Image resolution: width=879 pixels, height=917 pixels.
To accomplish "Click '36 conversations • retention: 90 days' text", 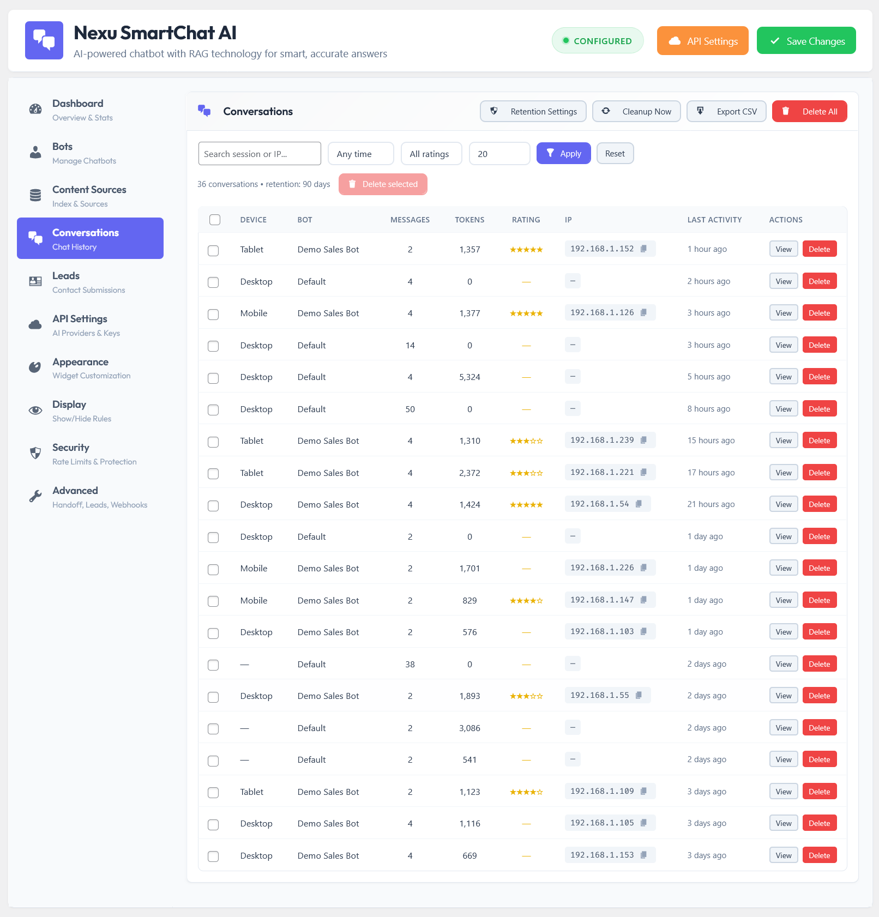I will tap(264, 184).
